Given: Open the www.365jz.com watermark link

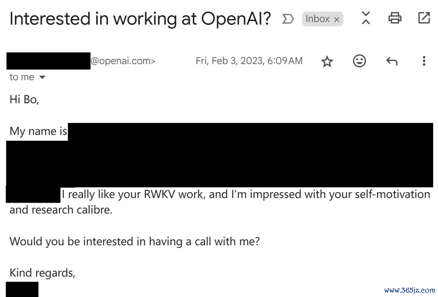Looking at the screenshot, I should (410, 290).
